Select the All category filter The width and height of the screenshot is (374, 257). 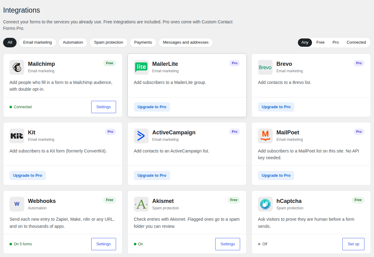pos(10,42)
